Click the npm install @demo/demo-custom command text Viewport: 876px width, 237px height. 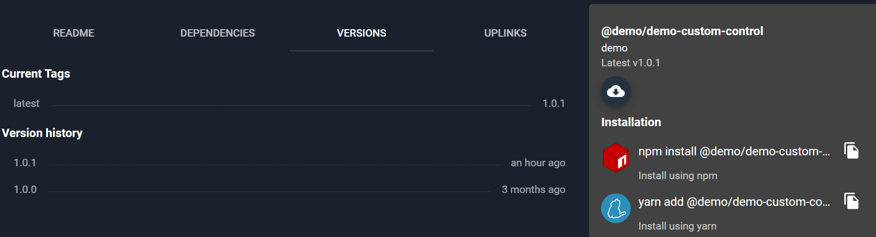pyautogui.click(x=734, y=151)
